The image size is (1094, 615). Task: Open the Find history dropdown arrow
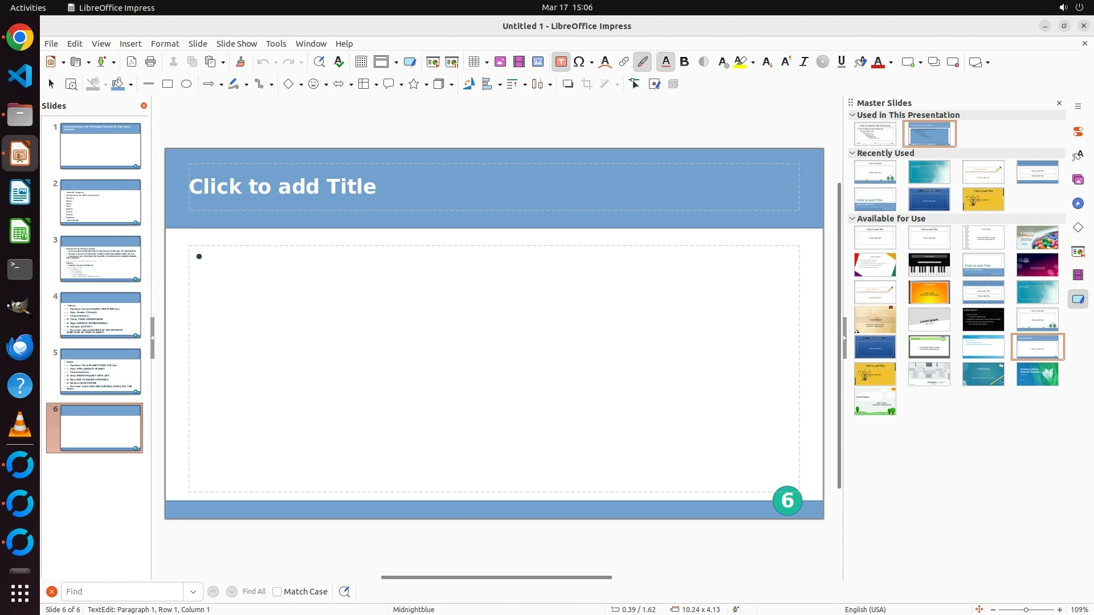tap(193, 592)
